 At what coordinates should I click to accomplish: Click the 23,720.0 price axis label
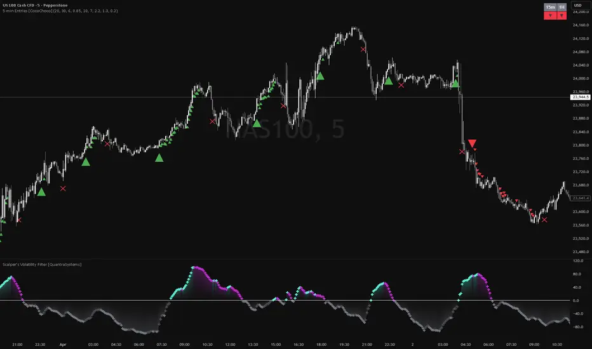(x=581, y=172)
